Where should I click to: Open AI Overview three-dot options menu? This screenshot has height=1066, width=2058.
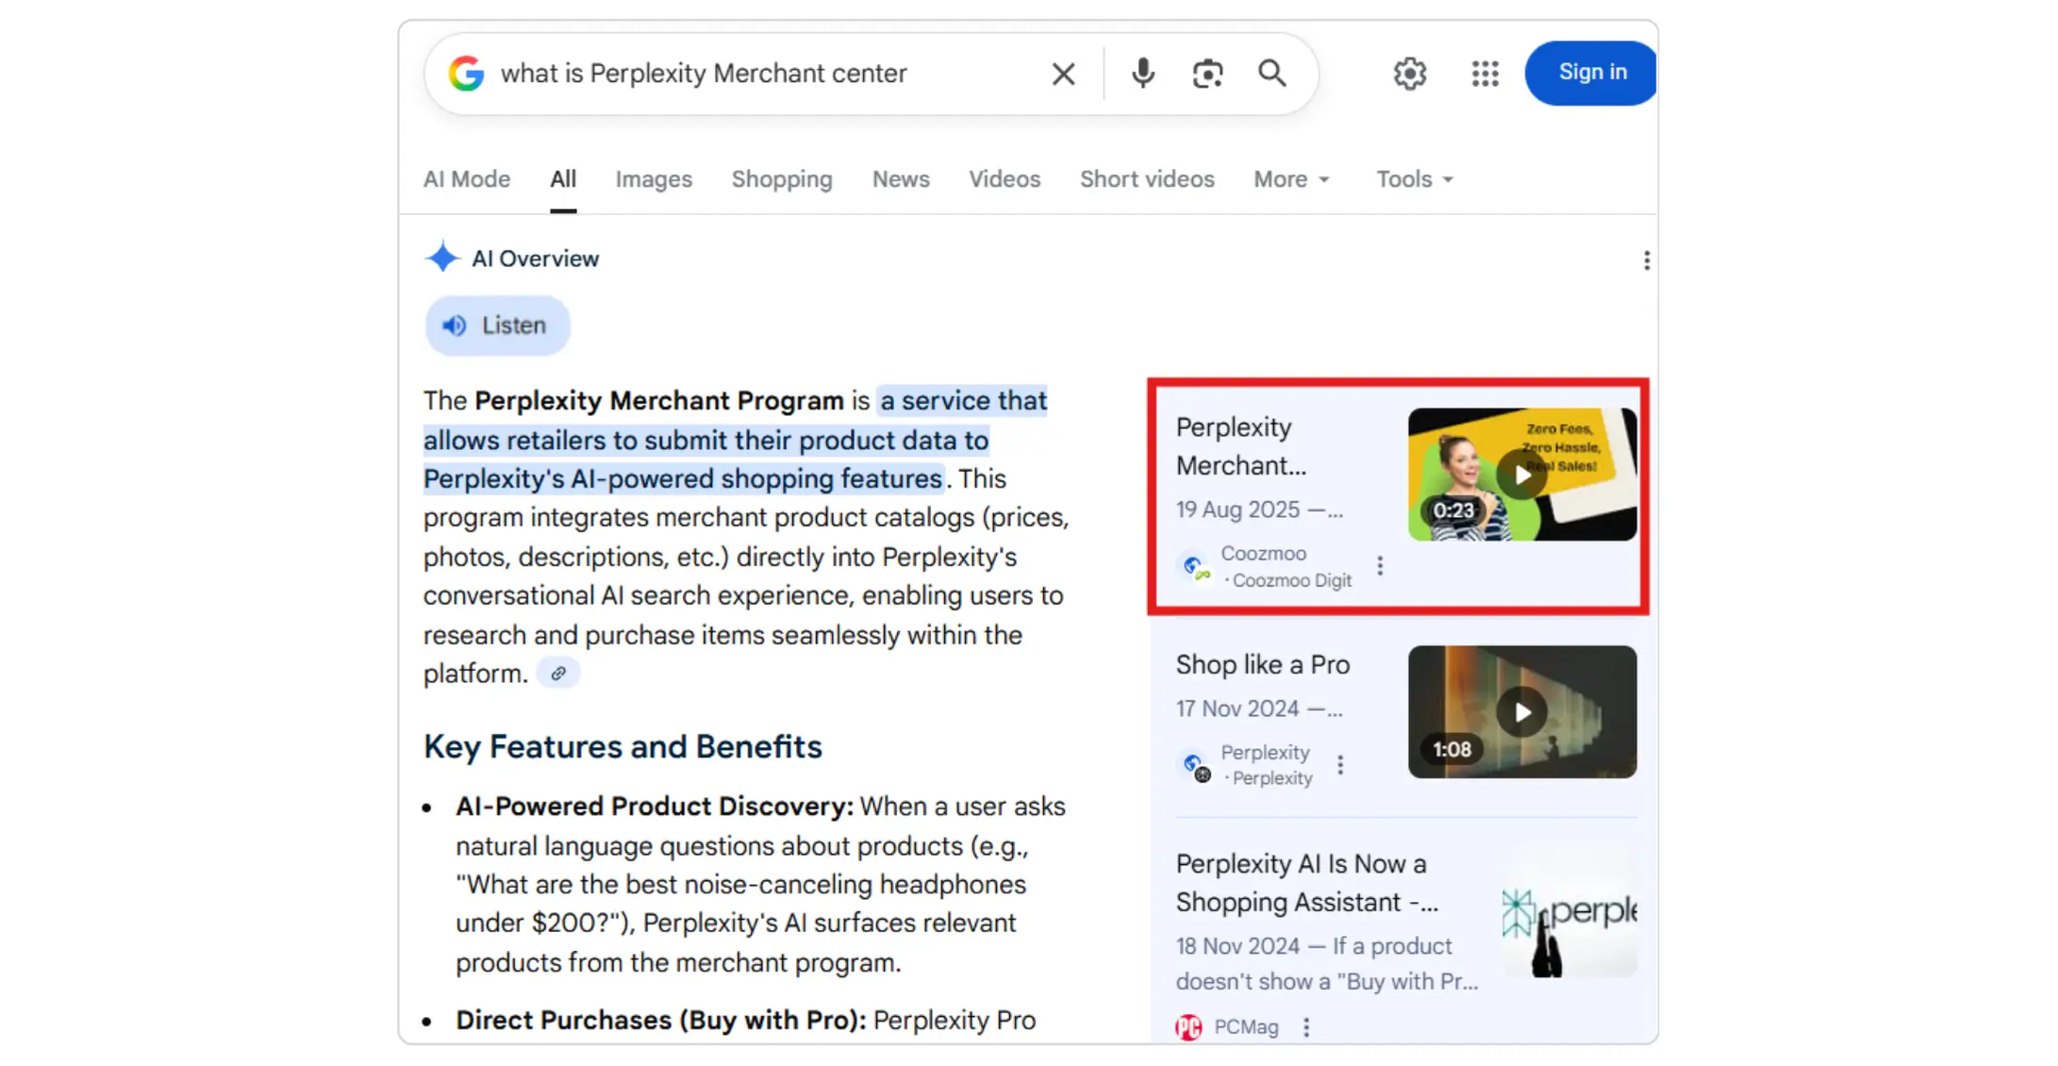coord(1646,260)
